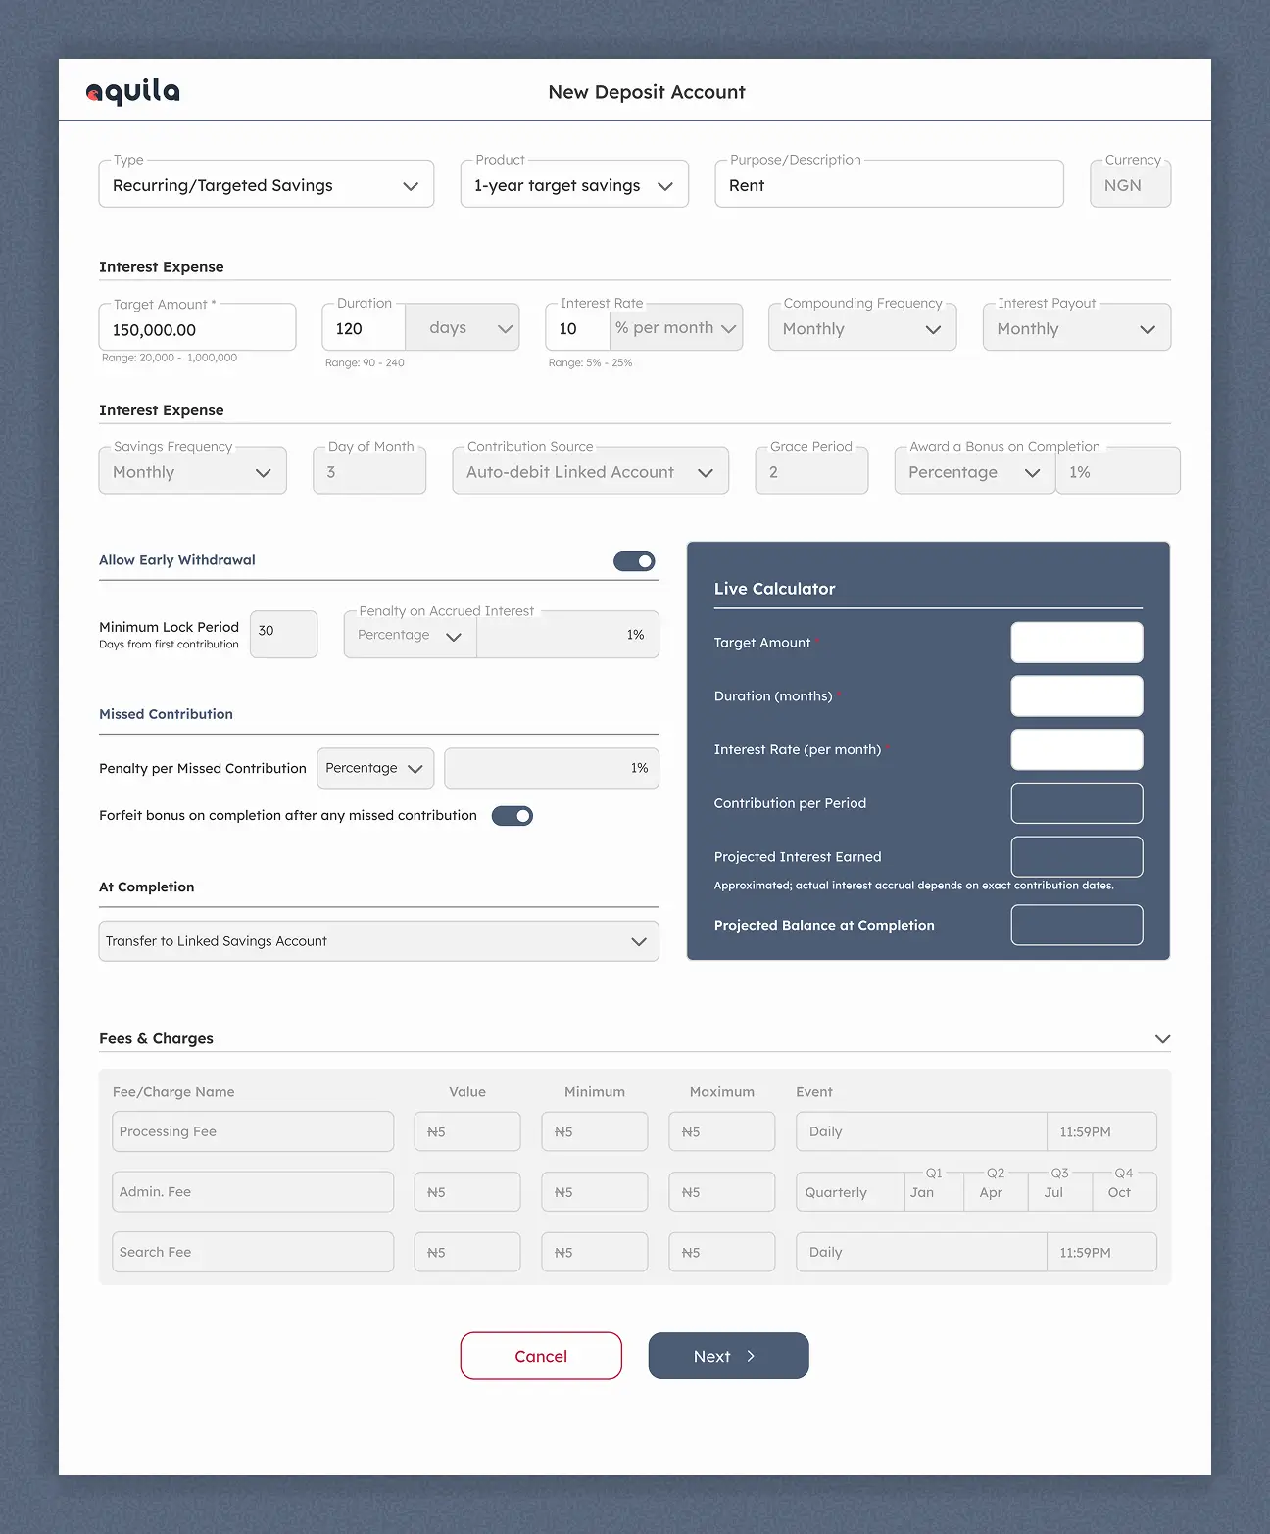Click the Processing Fee Value field
Image resolution: width=1270 pixels, height=1534 pixels.
[x=467, y=1131]
